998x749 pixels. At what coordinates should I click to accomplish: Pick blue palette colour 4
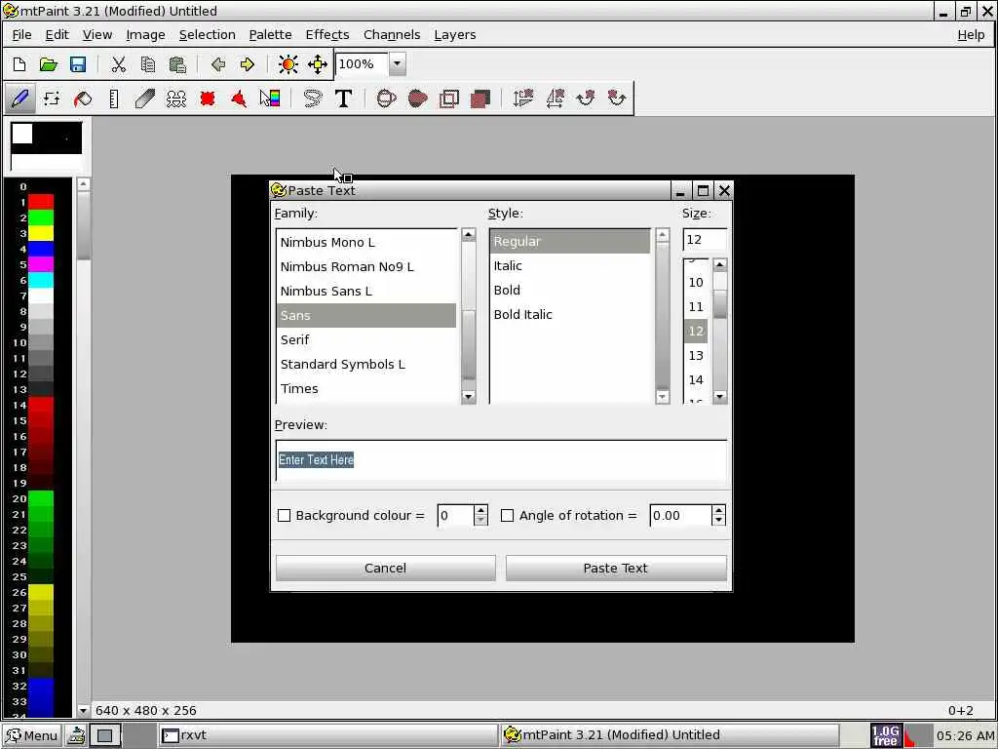click(41, 249)
